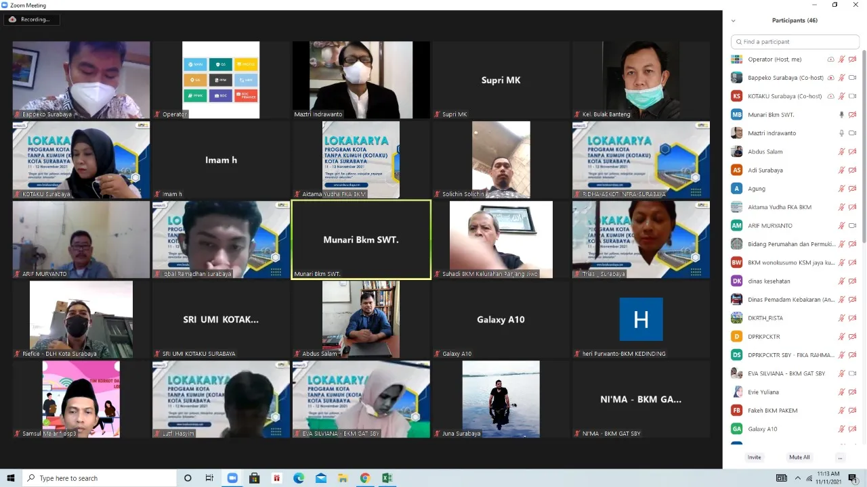Image resolution: width=867 pixels, height=487 pixels.
Task: Select the Juna Surabaya video tile
Action: pos(501,399)
